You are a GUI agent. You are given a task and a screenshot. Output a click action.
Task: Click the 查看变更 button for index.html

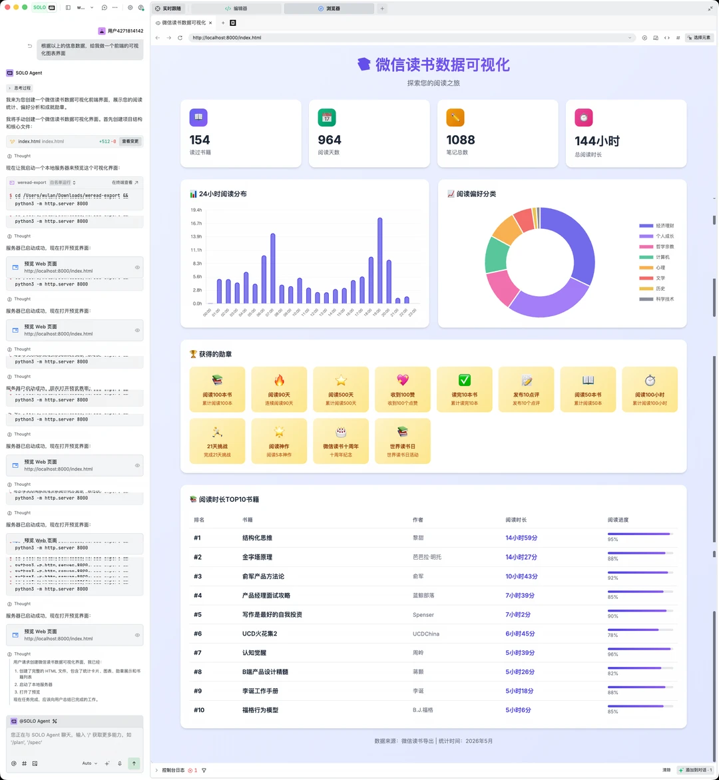point(130,141)
